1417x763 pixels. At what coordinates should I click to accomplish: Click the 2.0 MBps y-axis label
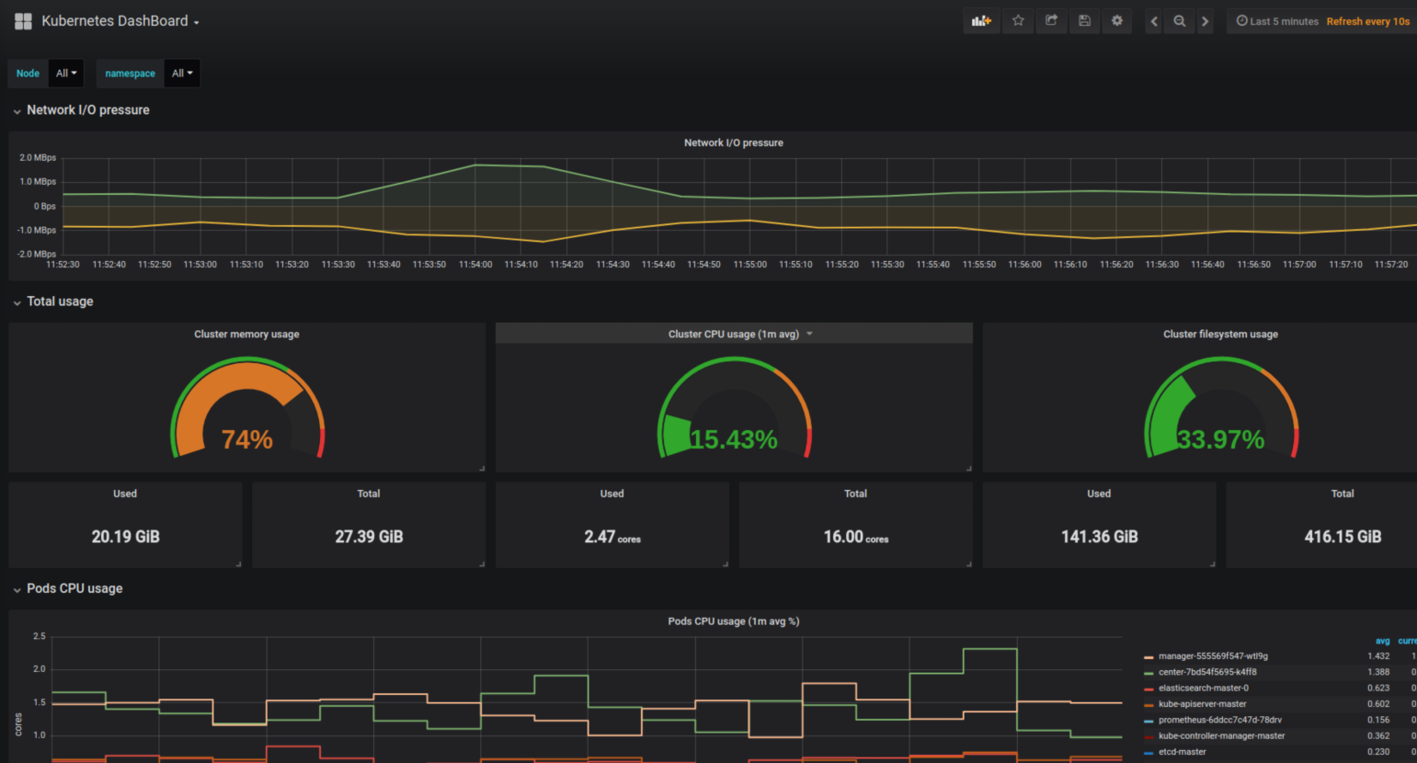click(38, 158)
